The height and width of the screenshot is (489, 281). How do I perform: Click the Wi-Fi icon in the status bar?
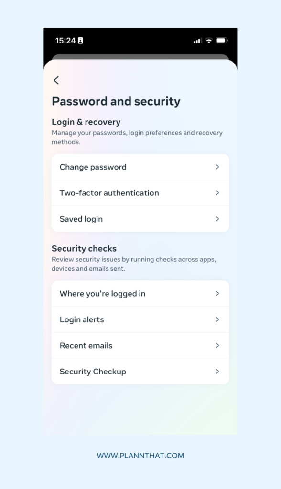pos(209,41)
